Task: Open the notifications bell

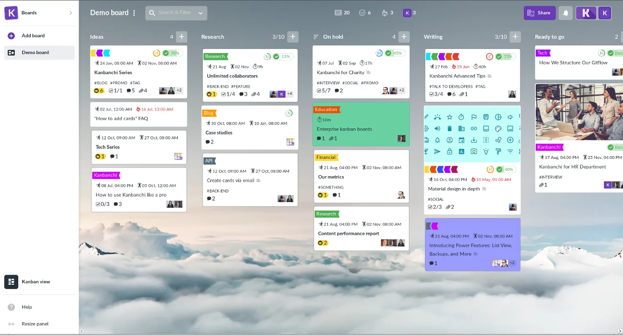Action: point(565,13)
